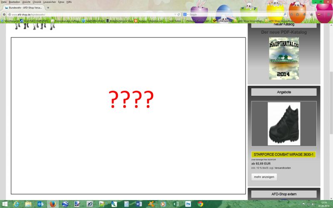The width and height of the screenshot is (333, 208).
Task: Go to the browser home page icon
Action: 311,14
